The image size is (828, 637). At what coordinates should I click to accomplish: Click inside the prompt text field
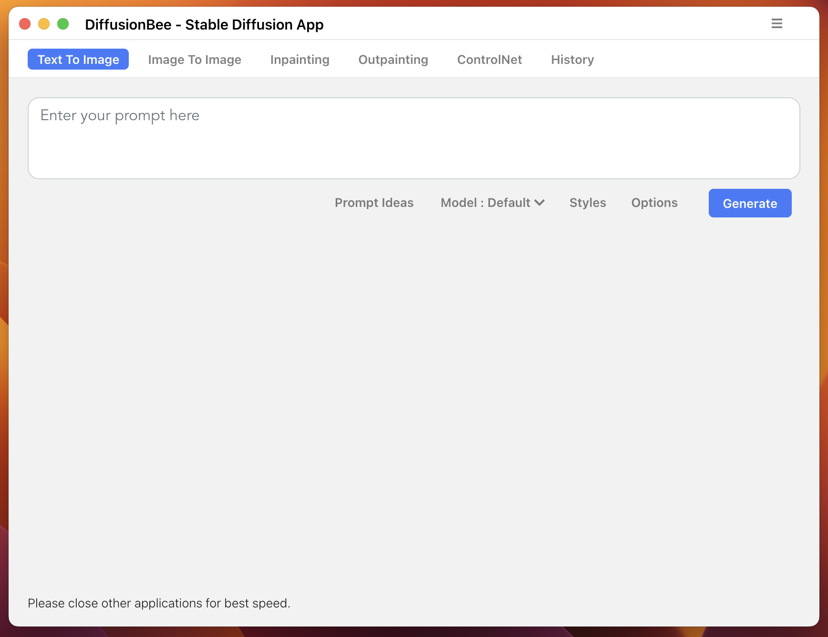click(413, 138)
